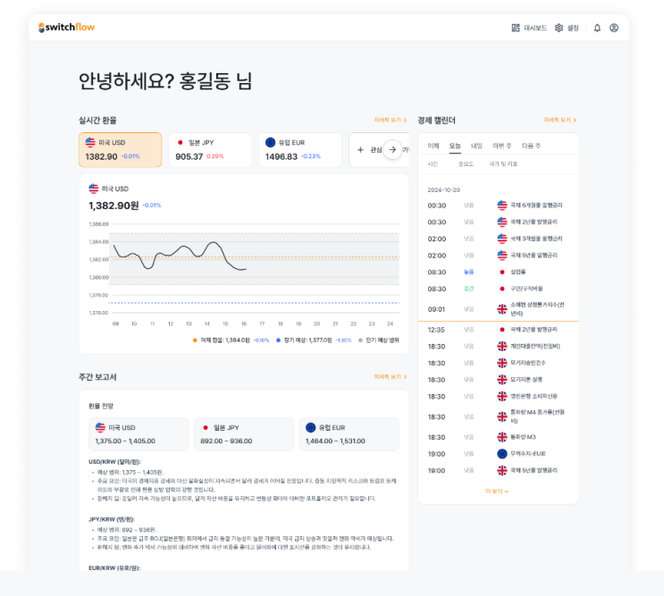
Task: Click 영란은행 소비자신용 calendar entry
Action: click(534, 396)
